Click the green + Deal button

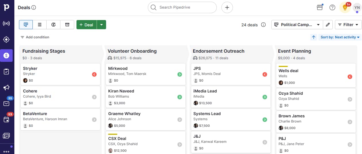click(x=87, y=25)
